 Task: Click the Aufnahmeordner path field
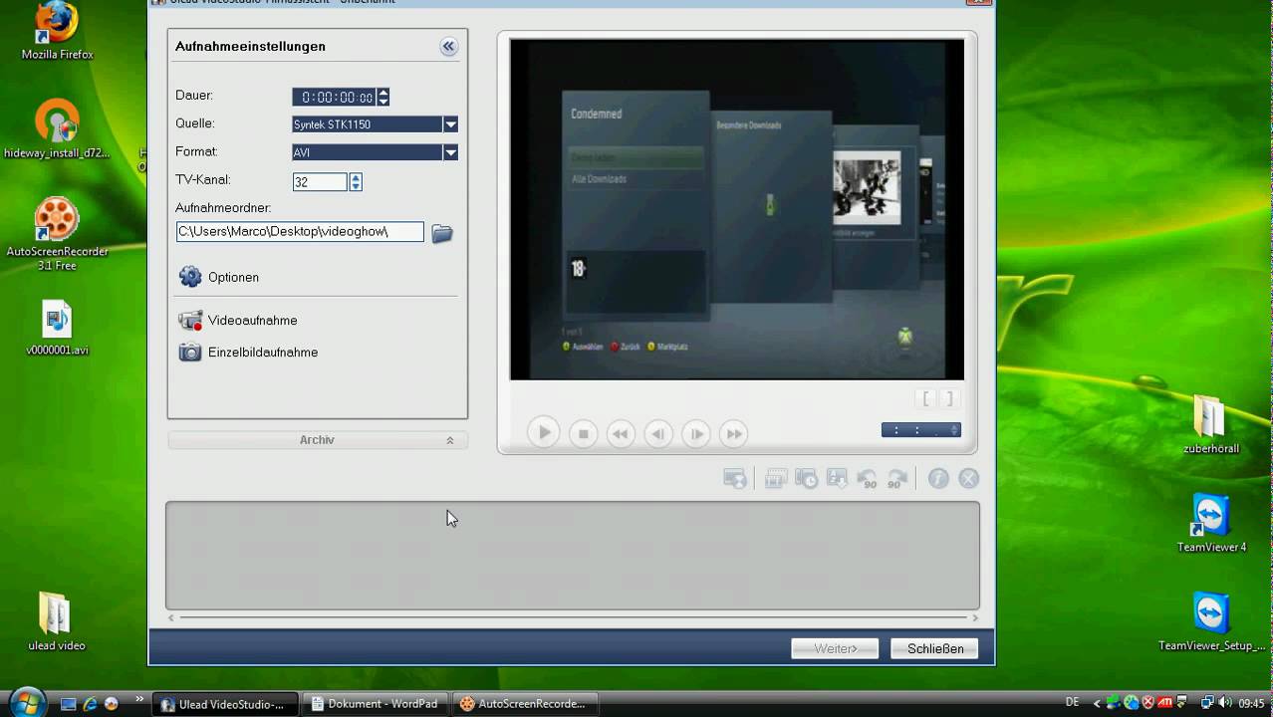(x=300, y=232)
